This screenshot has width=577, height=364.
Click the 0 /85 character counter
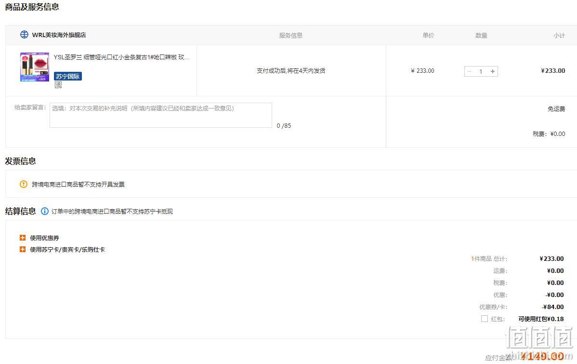[x=284, y=126]
